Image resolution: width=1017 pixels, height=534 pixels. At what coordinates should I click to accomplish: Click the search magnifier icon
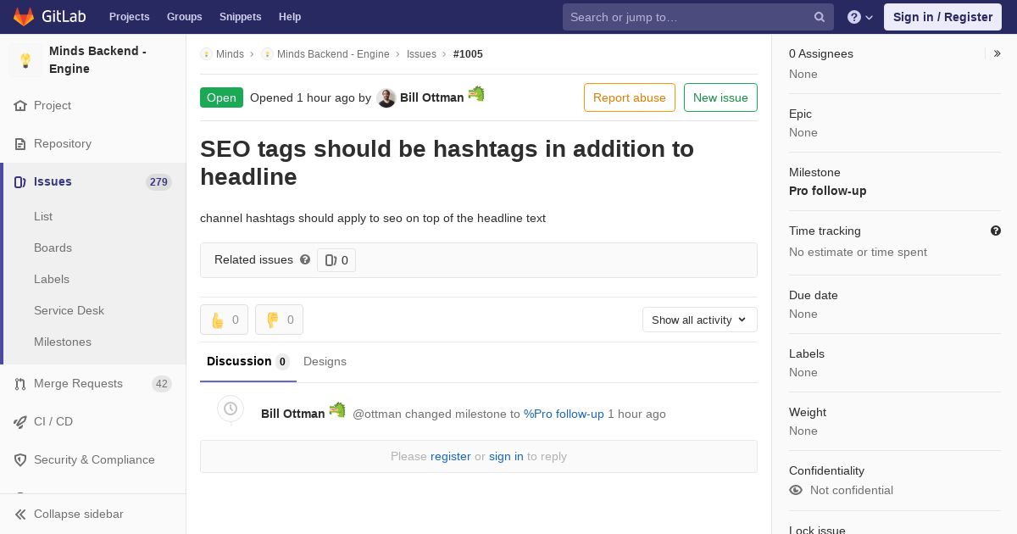point(820,17)
